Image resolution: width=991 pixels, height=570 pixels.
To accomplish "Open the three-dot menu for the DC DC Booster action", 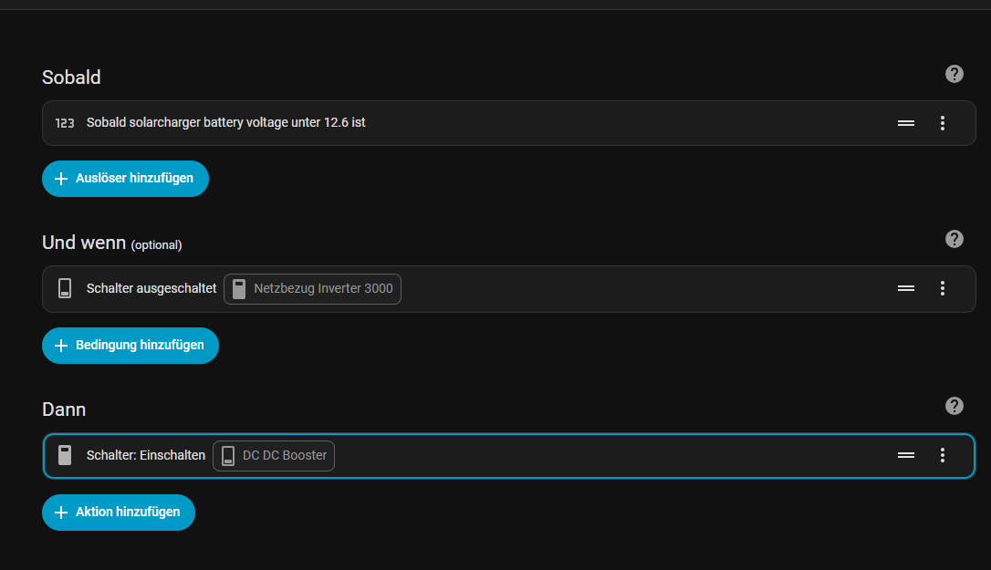I will click(x=943, y=455).
